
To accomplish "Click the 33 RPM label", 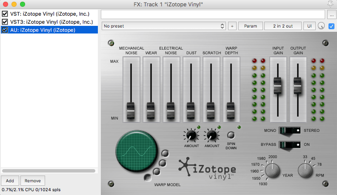I will tap(305, 157).
